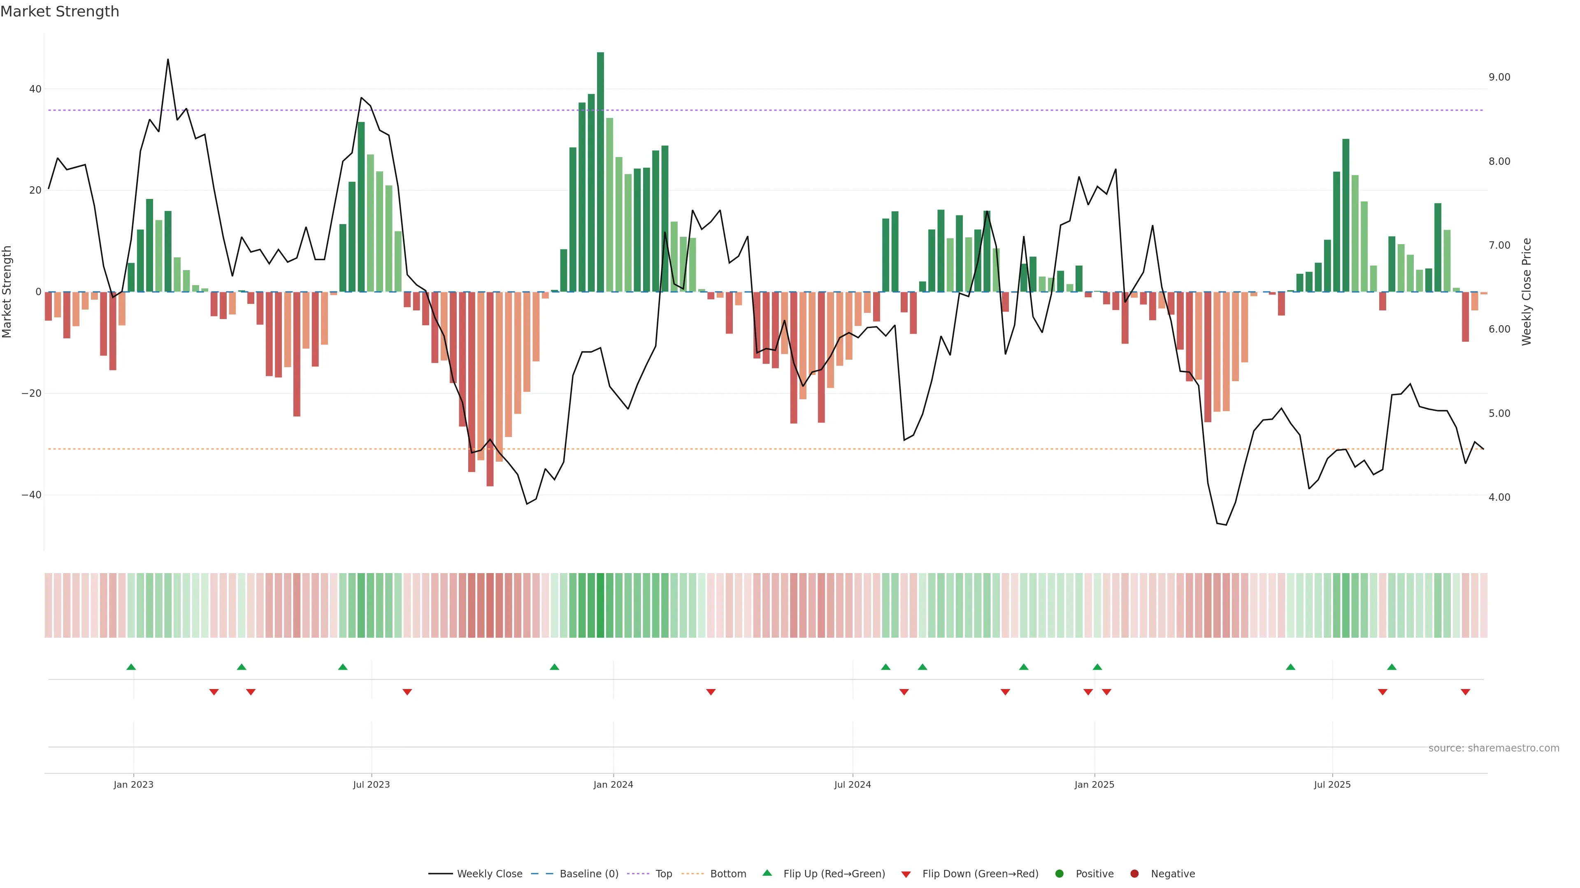Screen dimensions: 1580x888
Task: Click Negative red circle legend icon
Action: point(1134,873)
